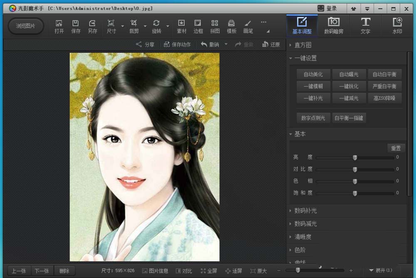Toggle 对比 before-after comparison
416x278 pixels.
pos(184,271)
